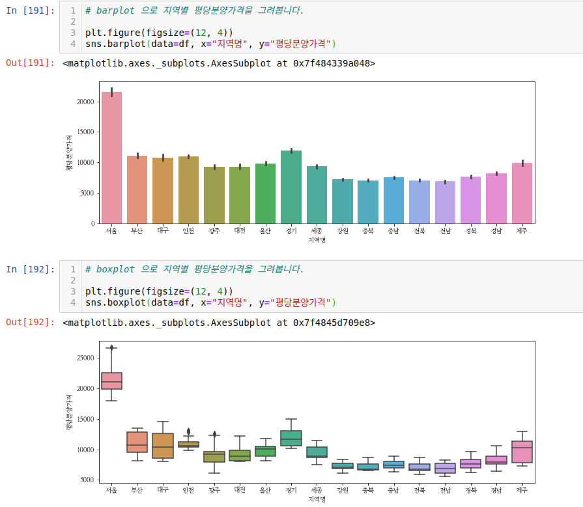Place cursor on plt.figure line in cell 191

159,33
